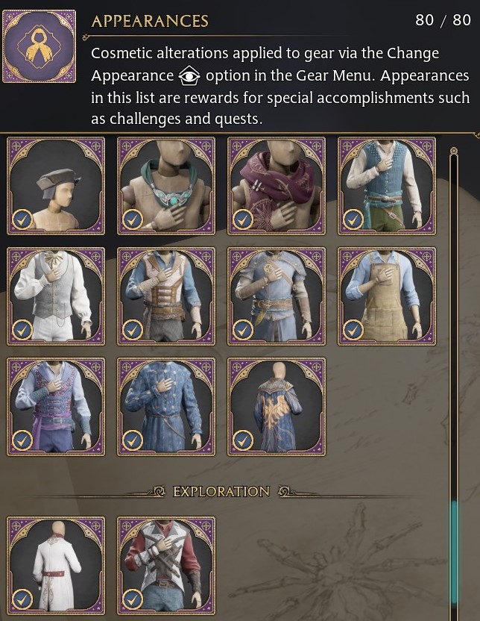480x621 pixels.
Task: Select the grey cap headwear appearance
Action: [x=56, y=186]
